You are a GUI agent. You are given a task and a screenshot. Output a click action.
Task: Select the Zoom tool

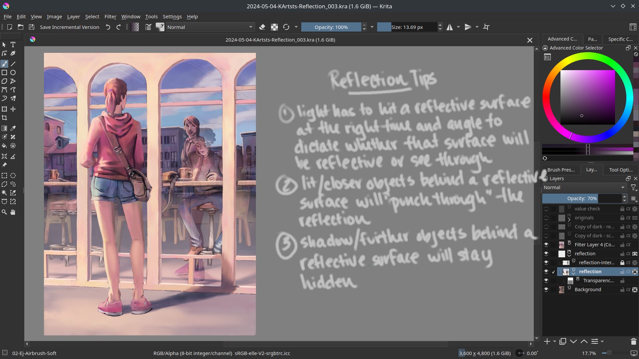click(x=4, y=212)
